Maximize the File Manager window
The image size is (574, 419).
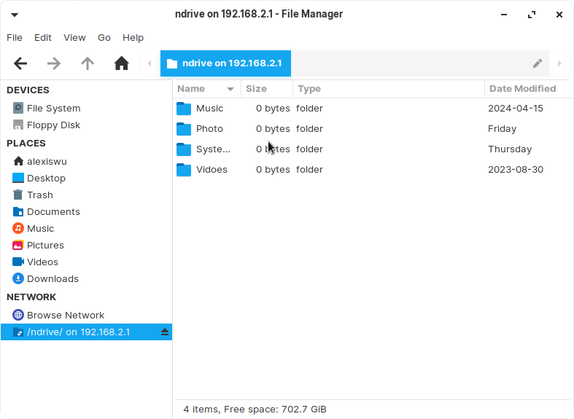[x=532, y=15]
